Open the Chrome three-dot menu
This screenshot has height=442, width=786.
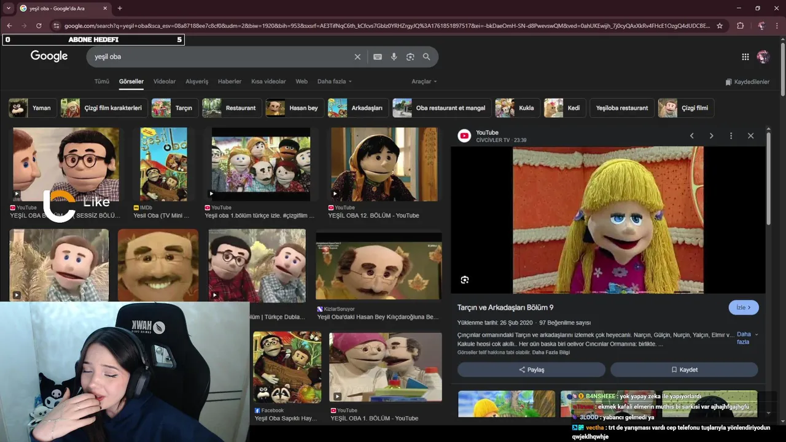[777, 26]
